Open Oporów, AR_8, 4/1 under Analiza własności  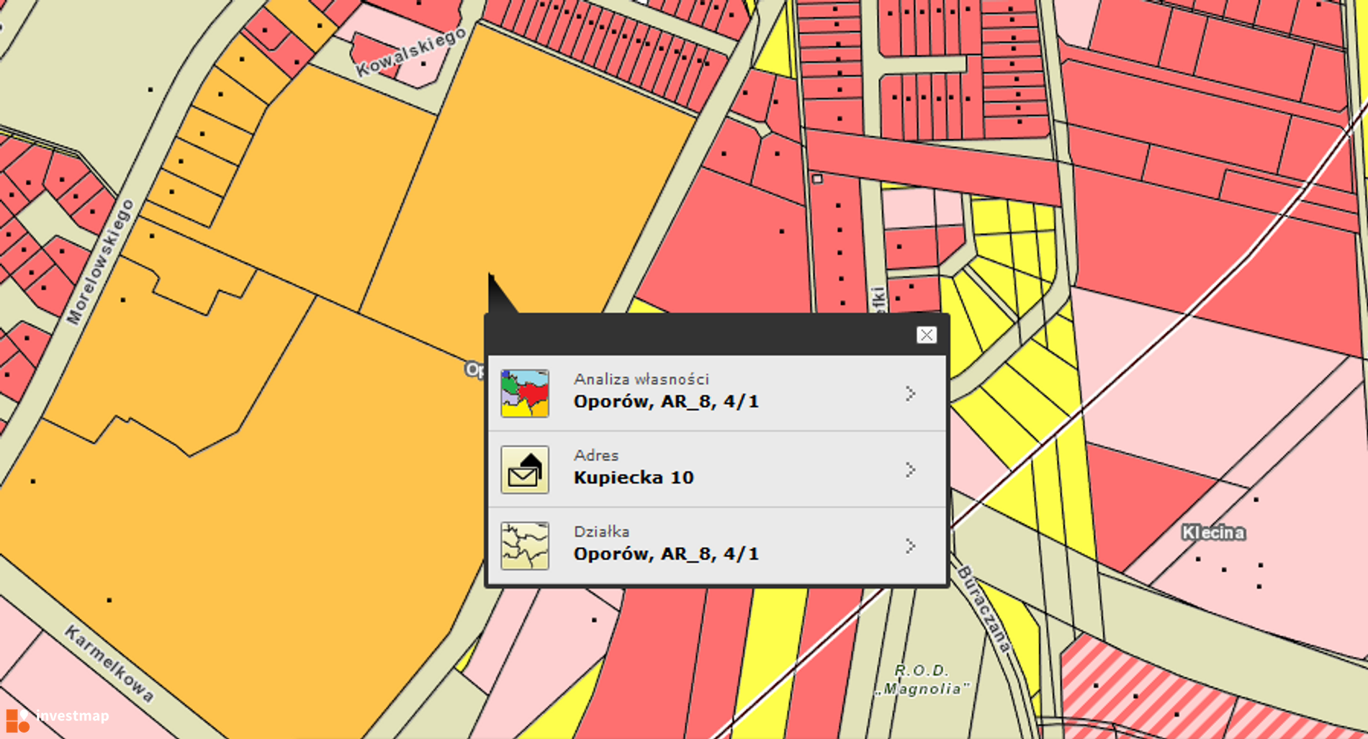(x=666, y=402)
